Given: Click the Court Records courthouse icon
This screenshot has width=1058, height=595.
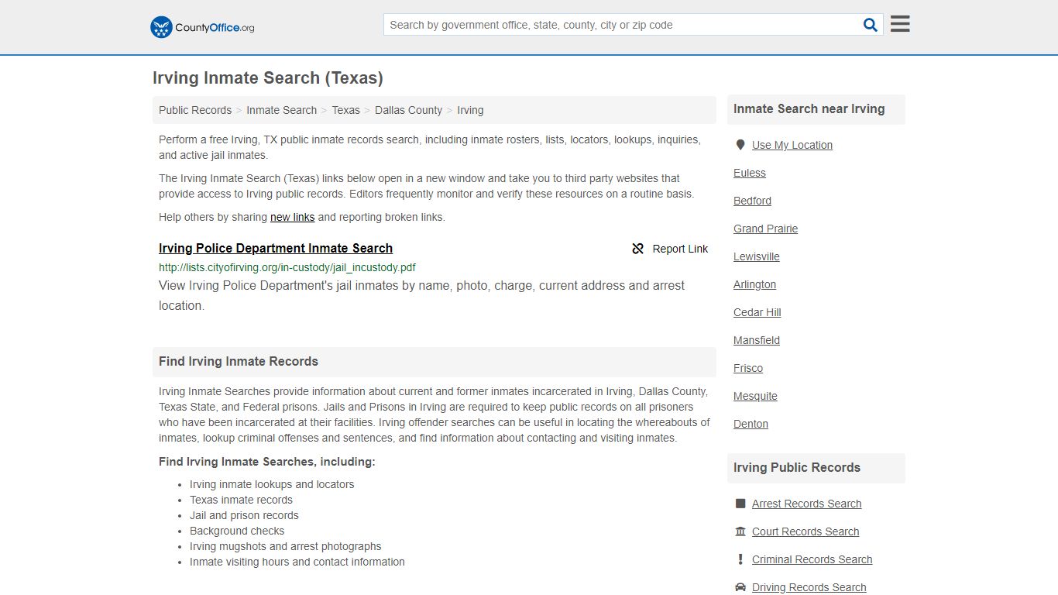Looking at the screenshot, I should (x=740, y=531).
